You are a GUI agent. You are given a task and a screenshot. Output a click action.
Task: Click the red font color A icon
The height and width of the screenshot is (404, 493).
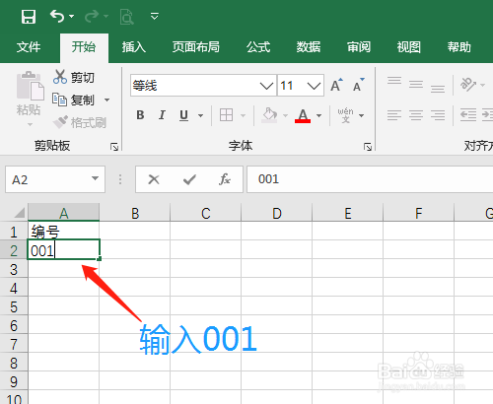coord(303,115)
